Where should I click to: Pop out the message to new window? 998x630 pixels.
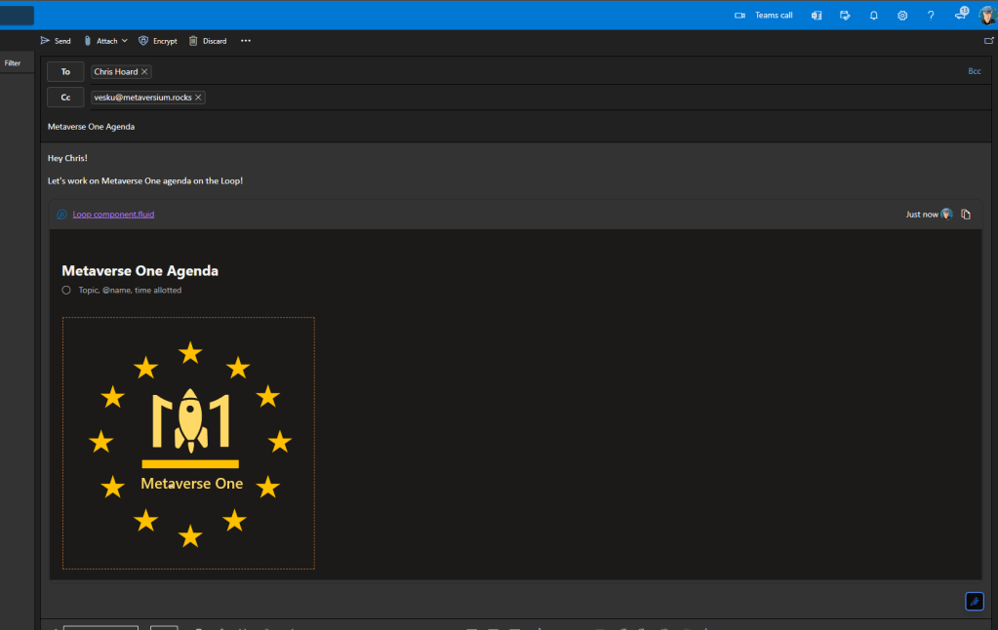click(989, 41)
